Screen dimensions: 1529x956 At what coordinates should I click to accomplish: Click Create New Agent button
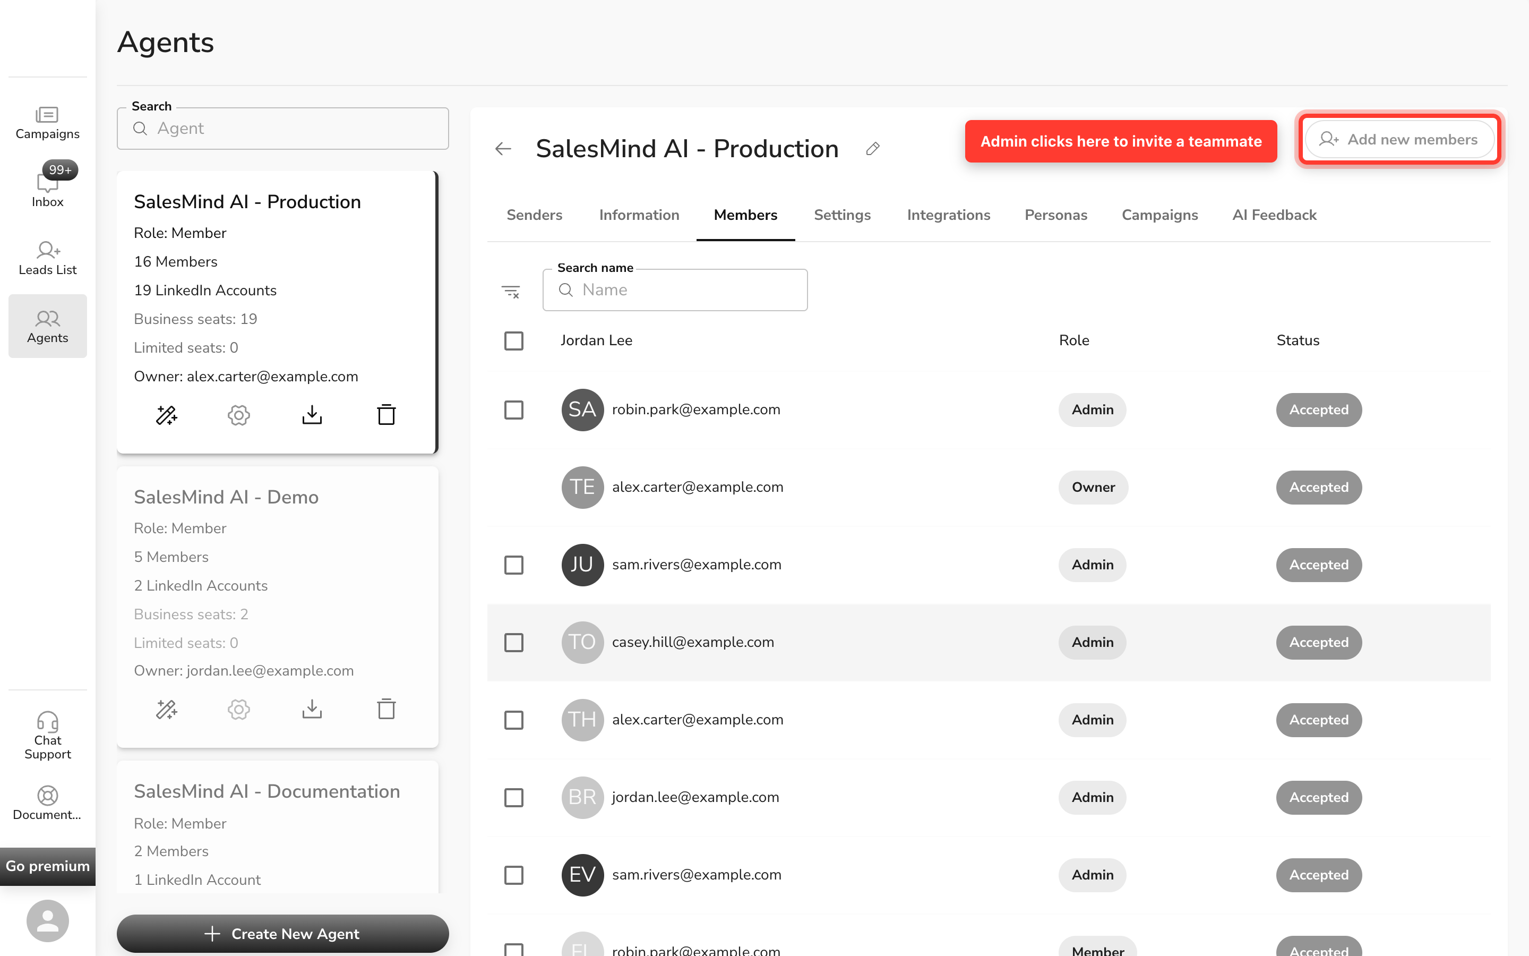[x=282, y=933]
